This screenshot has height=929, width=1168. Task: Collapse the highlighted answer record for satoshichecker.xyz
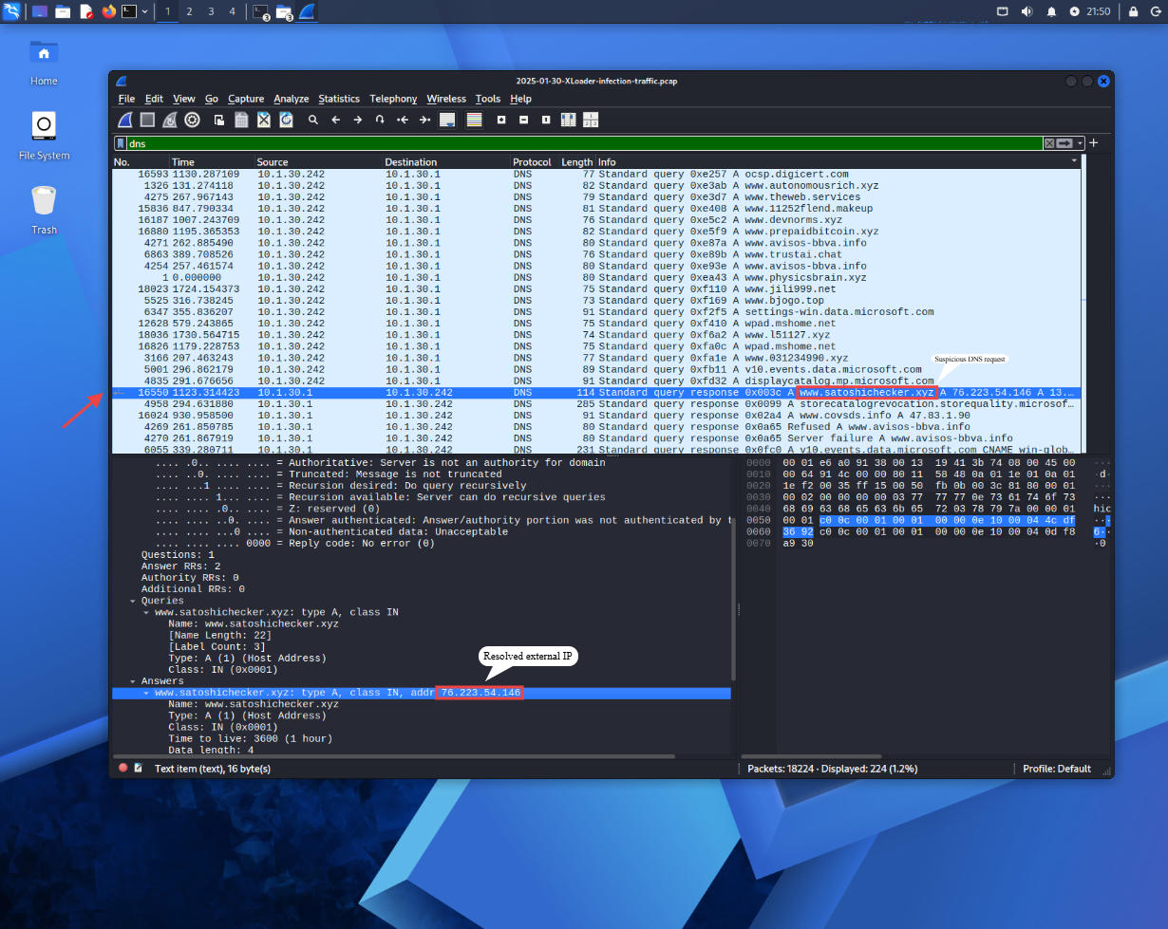point(146,693)
